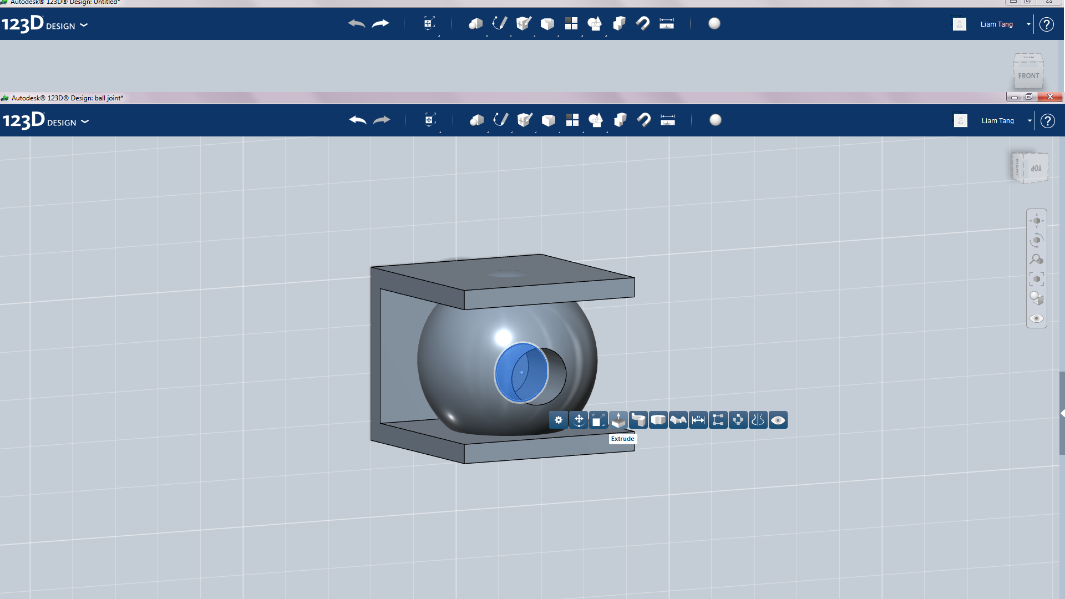Screen dimensions: 1065x599
Task: Select Zoom tool in navigation bar
Action: pos(1037,260)
